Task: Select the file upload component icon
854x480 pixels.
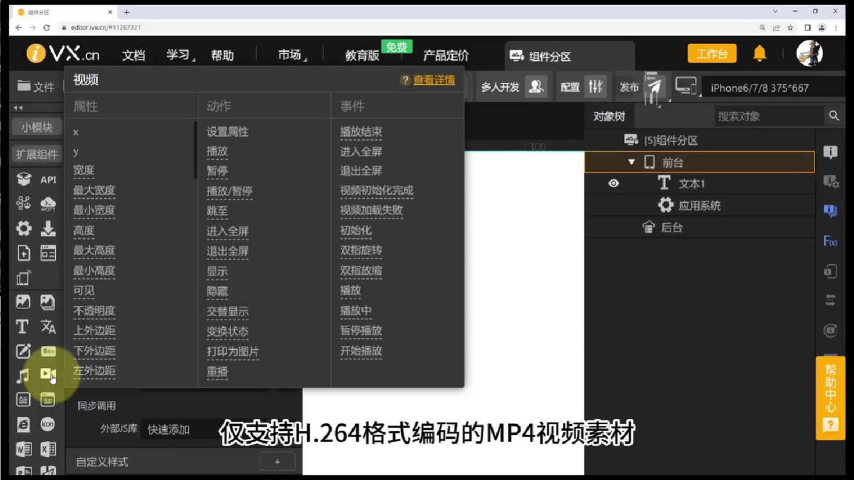Action: [x=23, y=253]
